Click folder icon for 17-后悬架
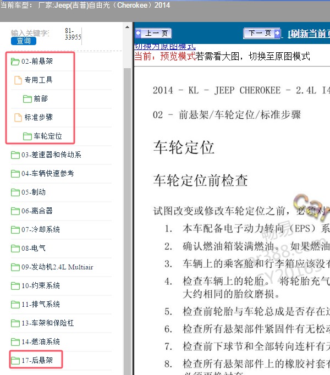This screenshot has width=330, height=375. click(15, 360)
